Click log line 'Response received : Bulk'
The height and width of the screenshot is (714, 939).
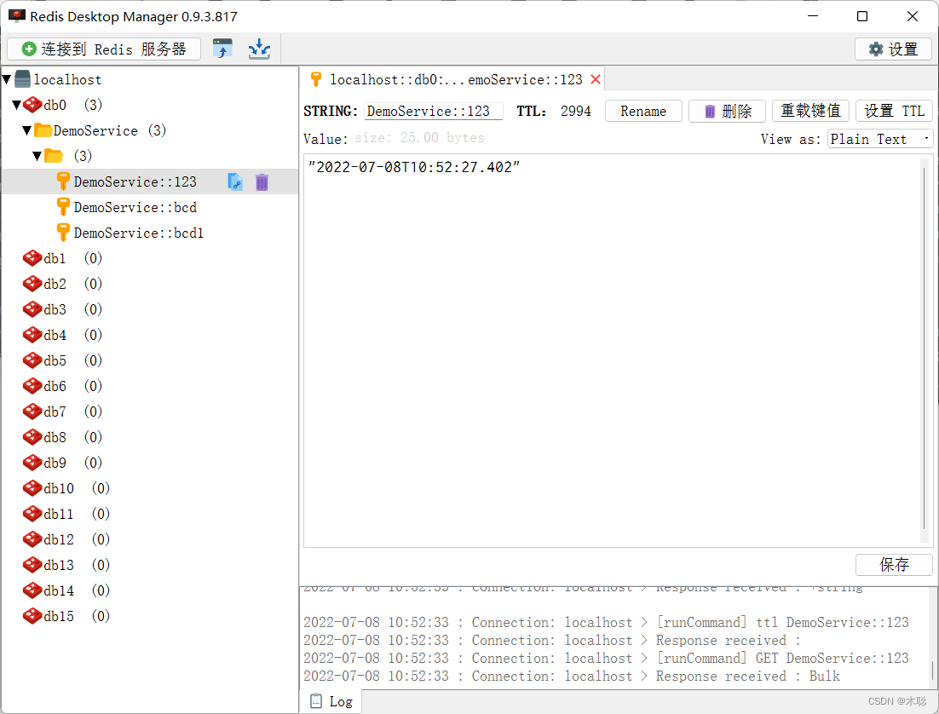(x=571, y=677)
